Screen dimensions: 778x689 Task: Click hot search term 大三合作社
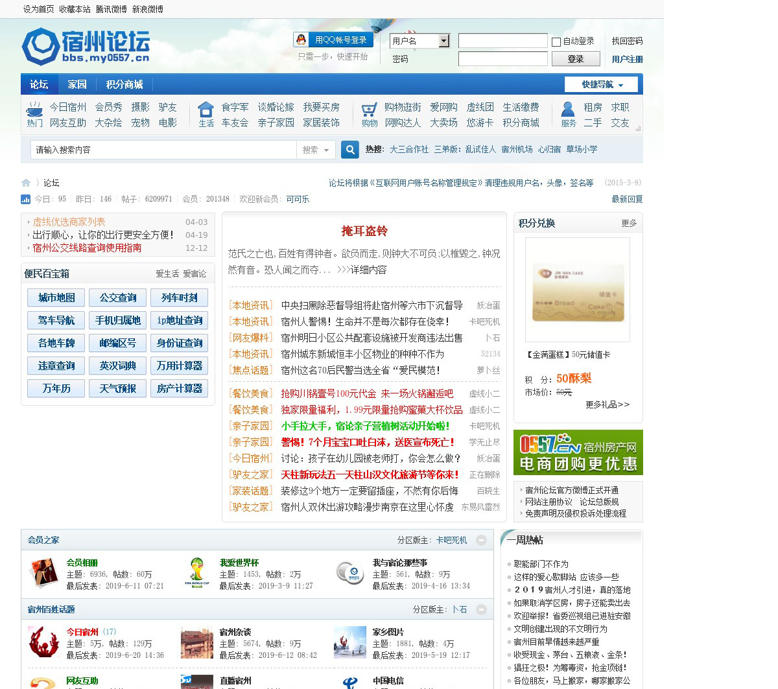pyautogui.click(x=409, y=149)
